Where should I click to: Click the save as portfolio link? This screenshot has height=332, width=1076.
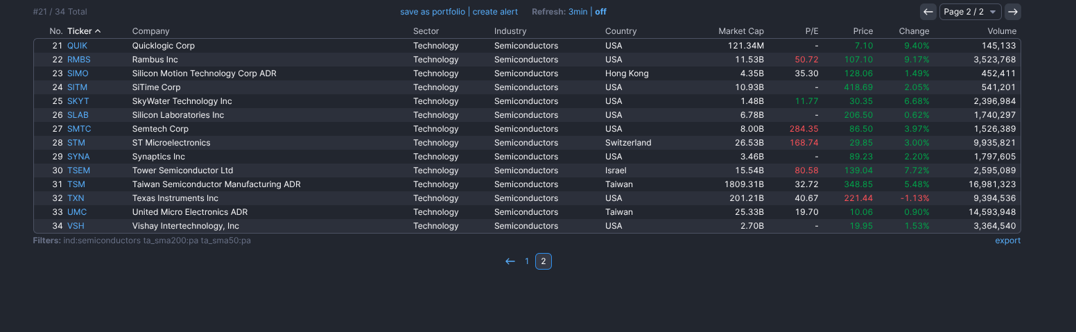pos(433,12)
